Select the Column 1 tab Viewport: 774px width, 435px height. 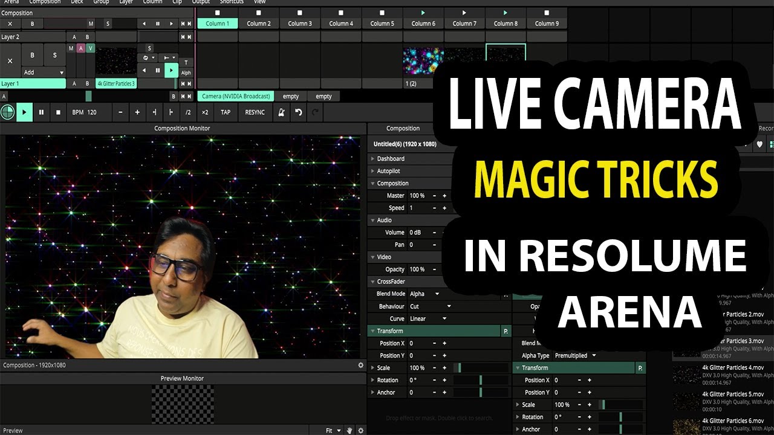(218, 24)
